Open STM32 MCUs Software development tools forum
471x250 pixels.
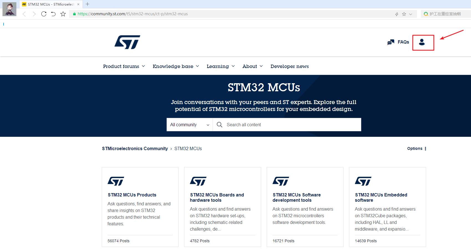click(297, 198)
